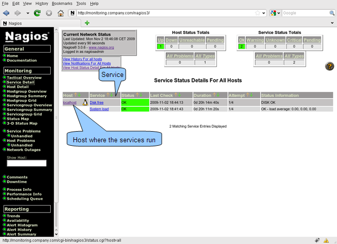Open new tab with green plus icon

click(87, 23)
